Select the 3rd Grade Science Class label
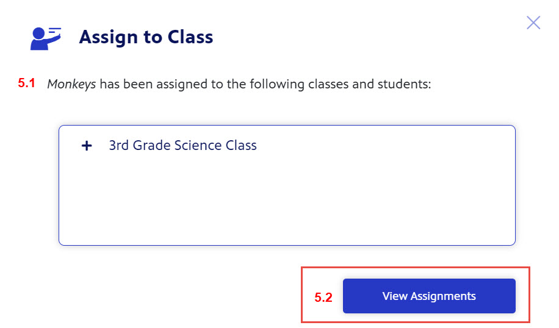Screen dimensions: 559x328 [182, 145]
